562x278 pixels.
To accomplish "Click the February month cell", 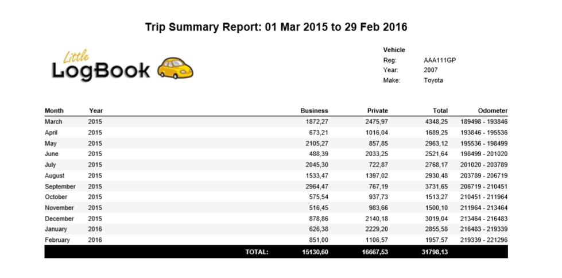I will 57,240.
